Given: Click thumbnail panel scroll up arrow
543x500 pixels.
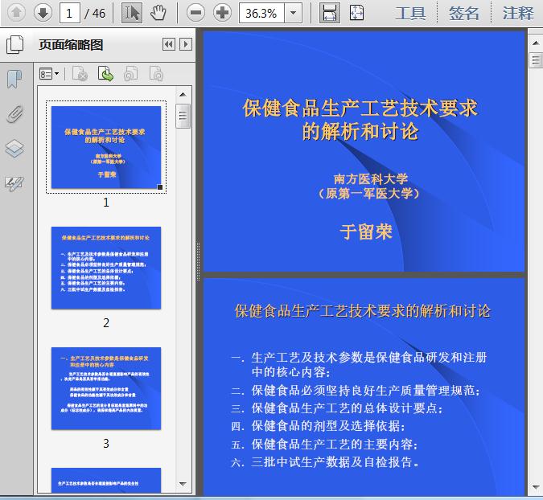Looking at the screenshot, I should [x=183, y=95].
